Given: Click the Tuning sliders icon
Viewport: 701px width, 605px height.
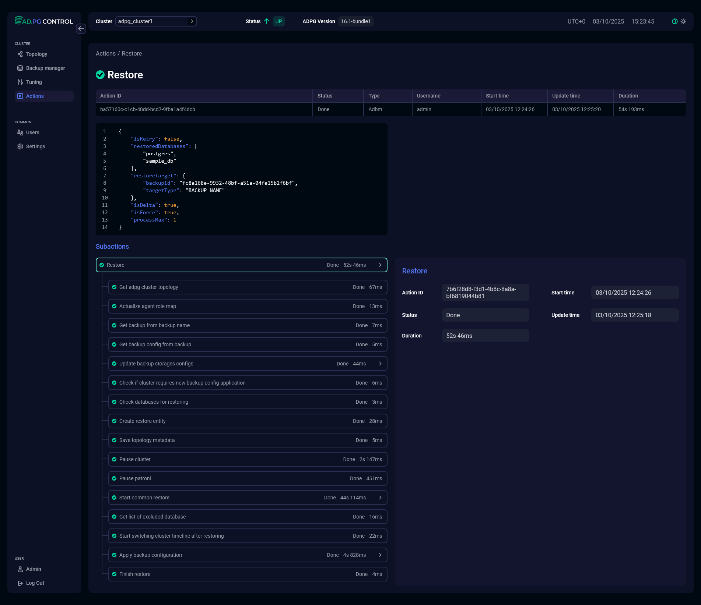Looking at the screenshot, I should pos(20,82).
